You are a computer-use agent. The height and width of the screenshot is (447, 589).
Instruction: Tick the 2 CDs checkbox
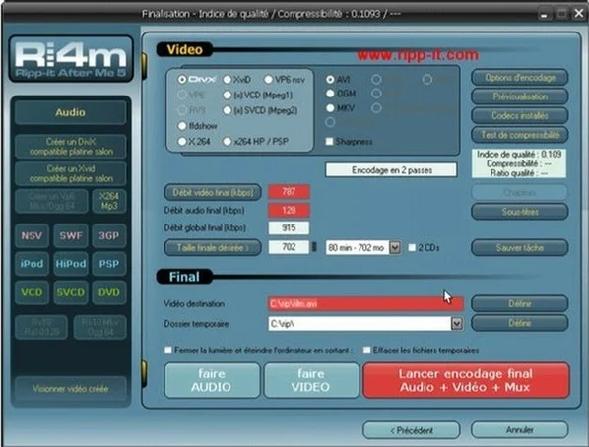[412, 247]
